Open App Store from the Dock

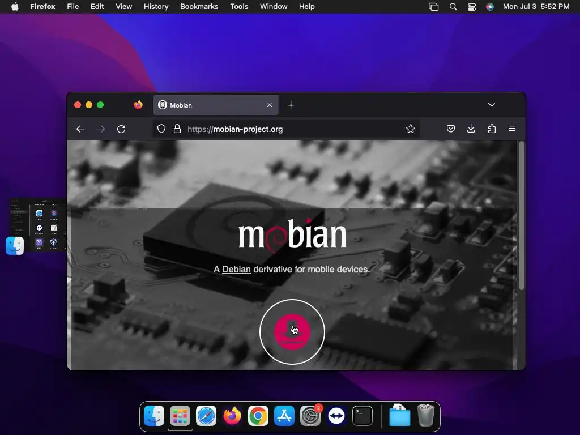[x=284, y=416]
